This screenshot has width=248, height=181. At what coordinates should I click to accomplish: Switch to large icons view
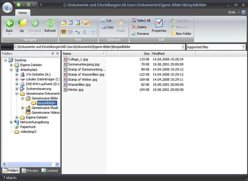[x=77, y=32]
